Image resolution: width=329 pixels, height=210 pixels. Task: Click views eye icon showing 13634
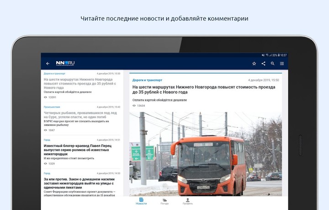click(x=134, y=105)
